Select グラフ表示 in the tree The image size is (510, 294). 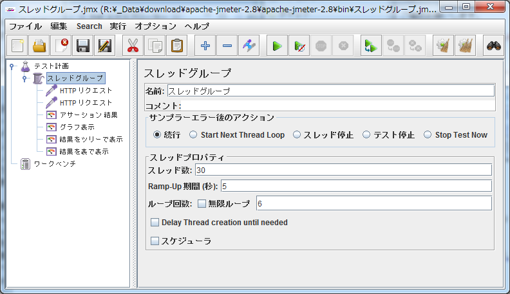pyautogui.click(x=76, y=127)
